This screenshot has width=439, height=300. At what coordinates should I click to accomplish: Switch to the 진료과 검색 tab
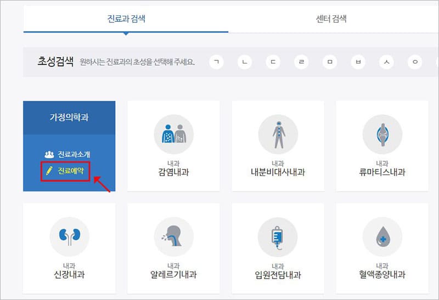pyautogui.click(x=126, y=19)
